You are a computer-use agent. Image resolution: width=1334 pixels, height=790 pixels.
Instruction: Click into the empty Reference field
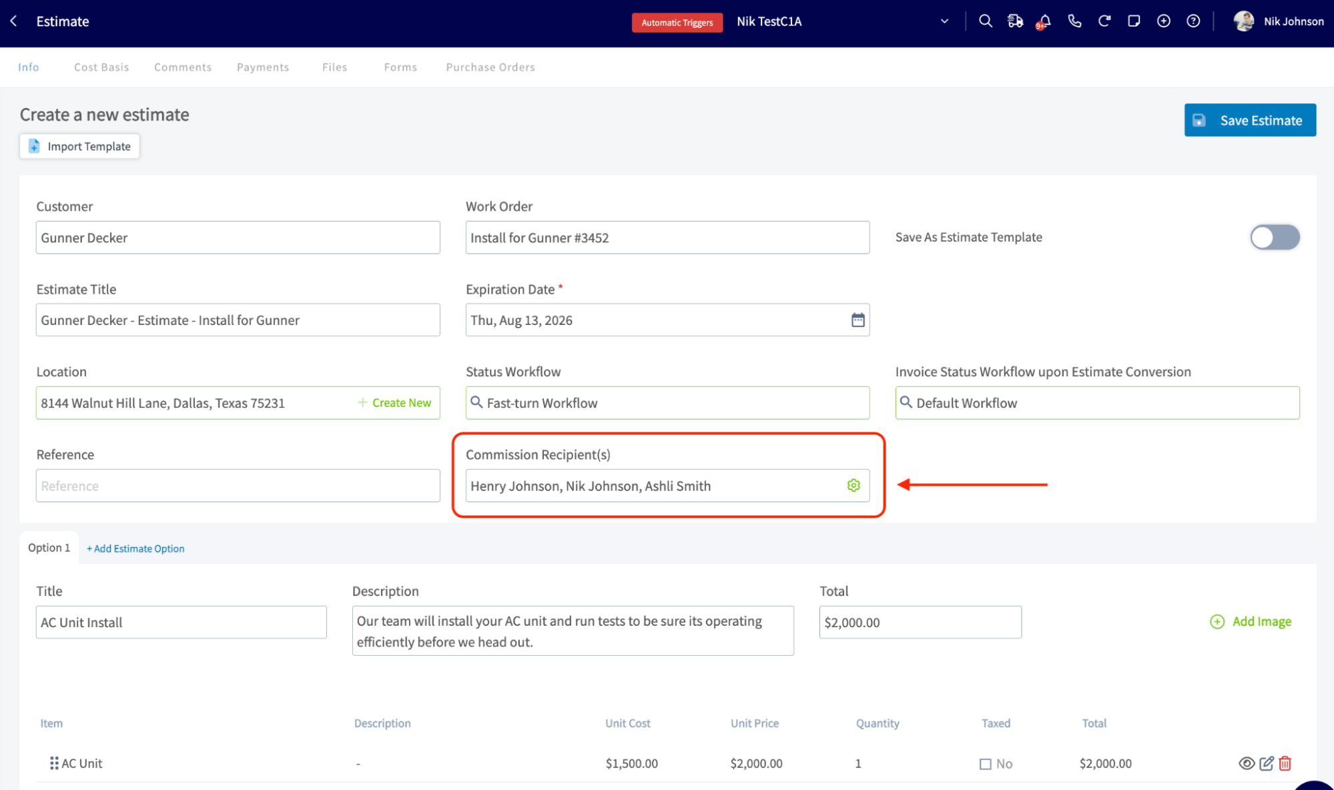238,486
